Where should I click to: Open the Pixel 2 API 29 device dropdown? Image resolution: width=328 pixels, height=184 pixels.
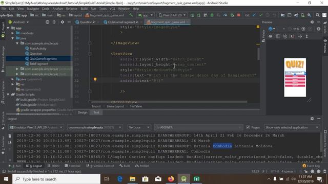(172, 15)
